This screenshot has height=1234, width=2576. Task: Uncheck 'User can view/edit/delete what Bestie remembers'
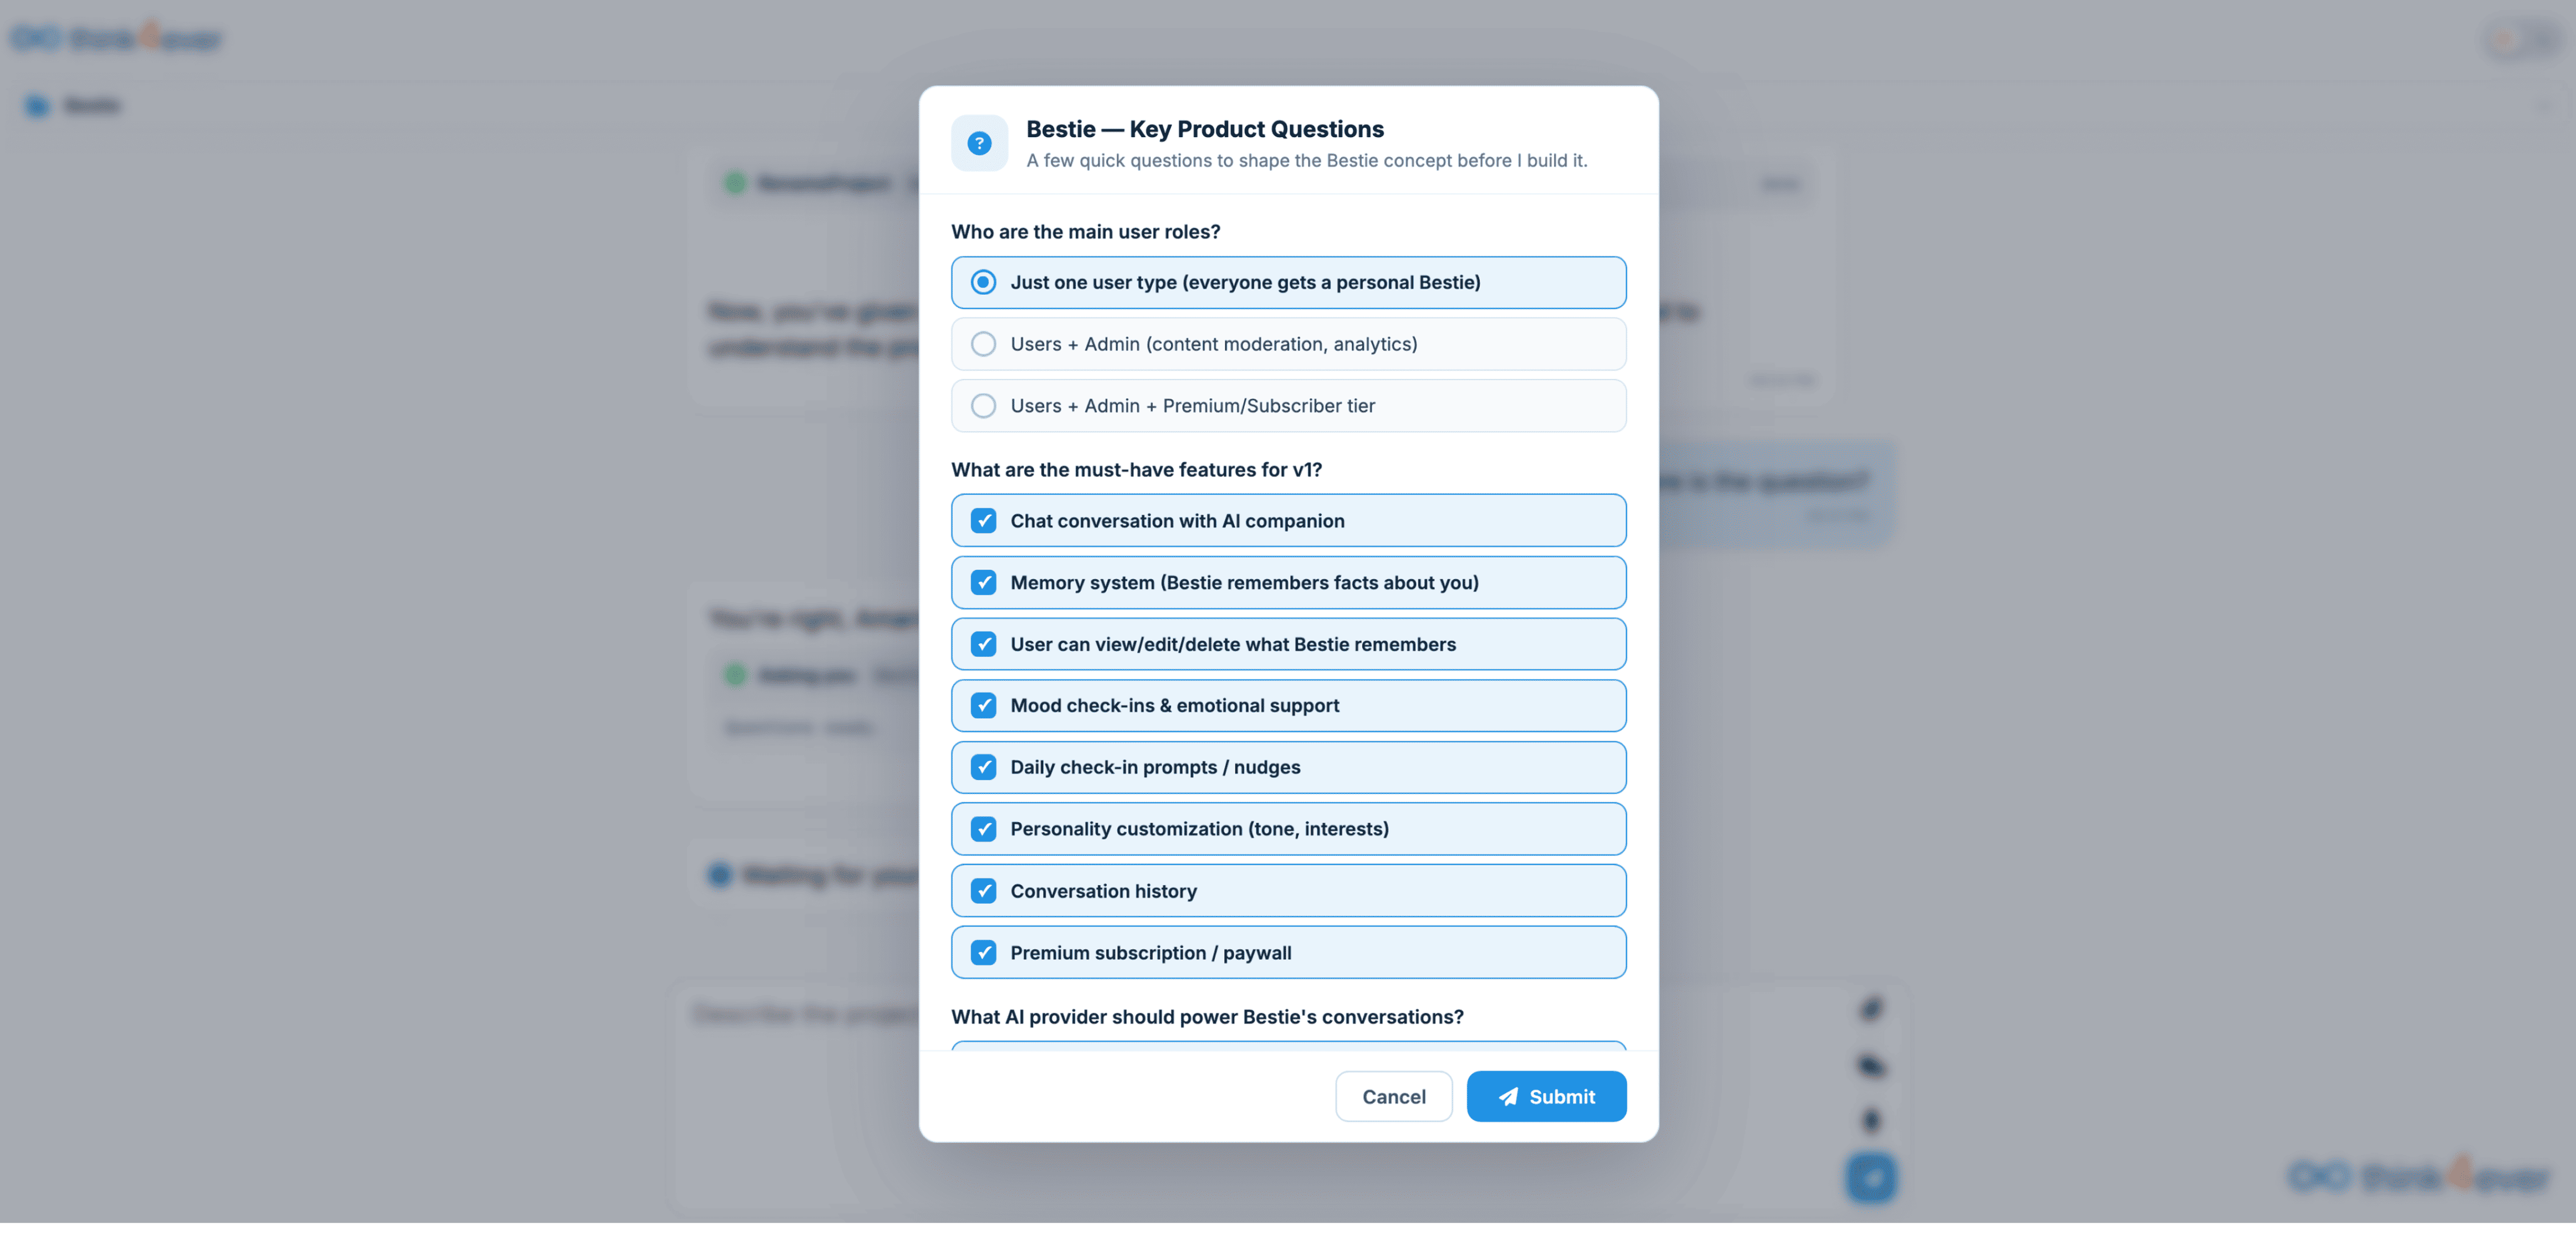(1288, 644)
